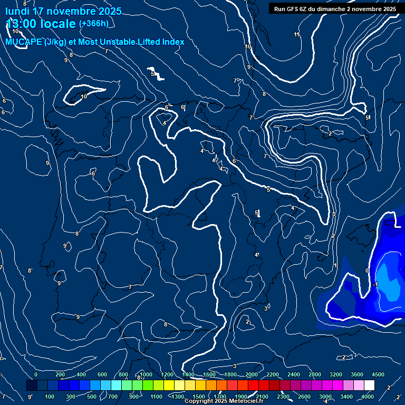Click the '4000' legend scale label

367,397
